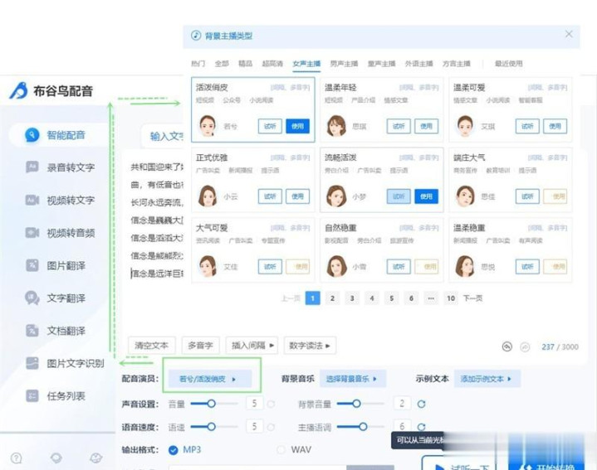Expand the 插入间隔 menu
The image size is (597, 470).
click(x=252, y=346)
